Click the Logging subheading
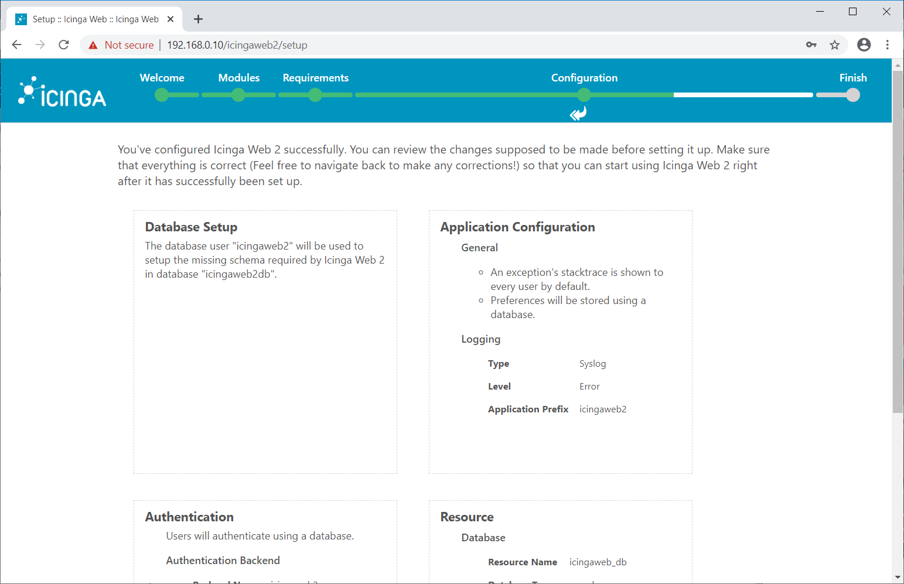The width and height of the screenshot is (904, 584). click(x=481, y=339)
